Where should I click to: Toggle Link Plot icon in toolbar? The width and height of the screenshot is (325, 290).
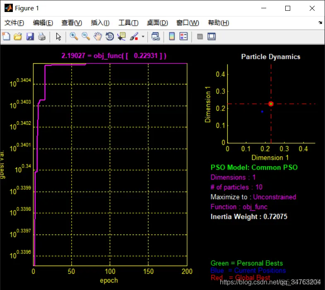155,36
